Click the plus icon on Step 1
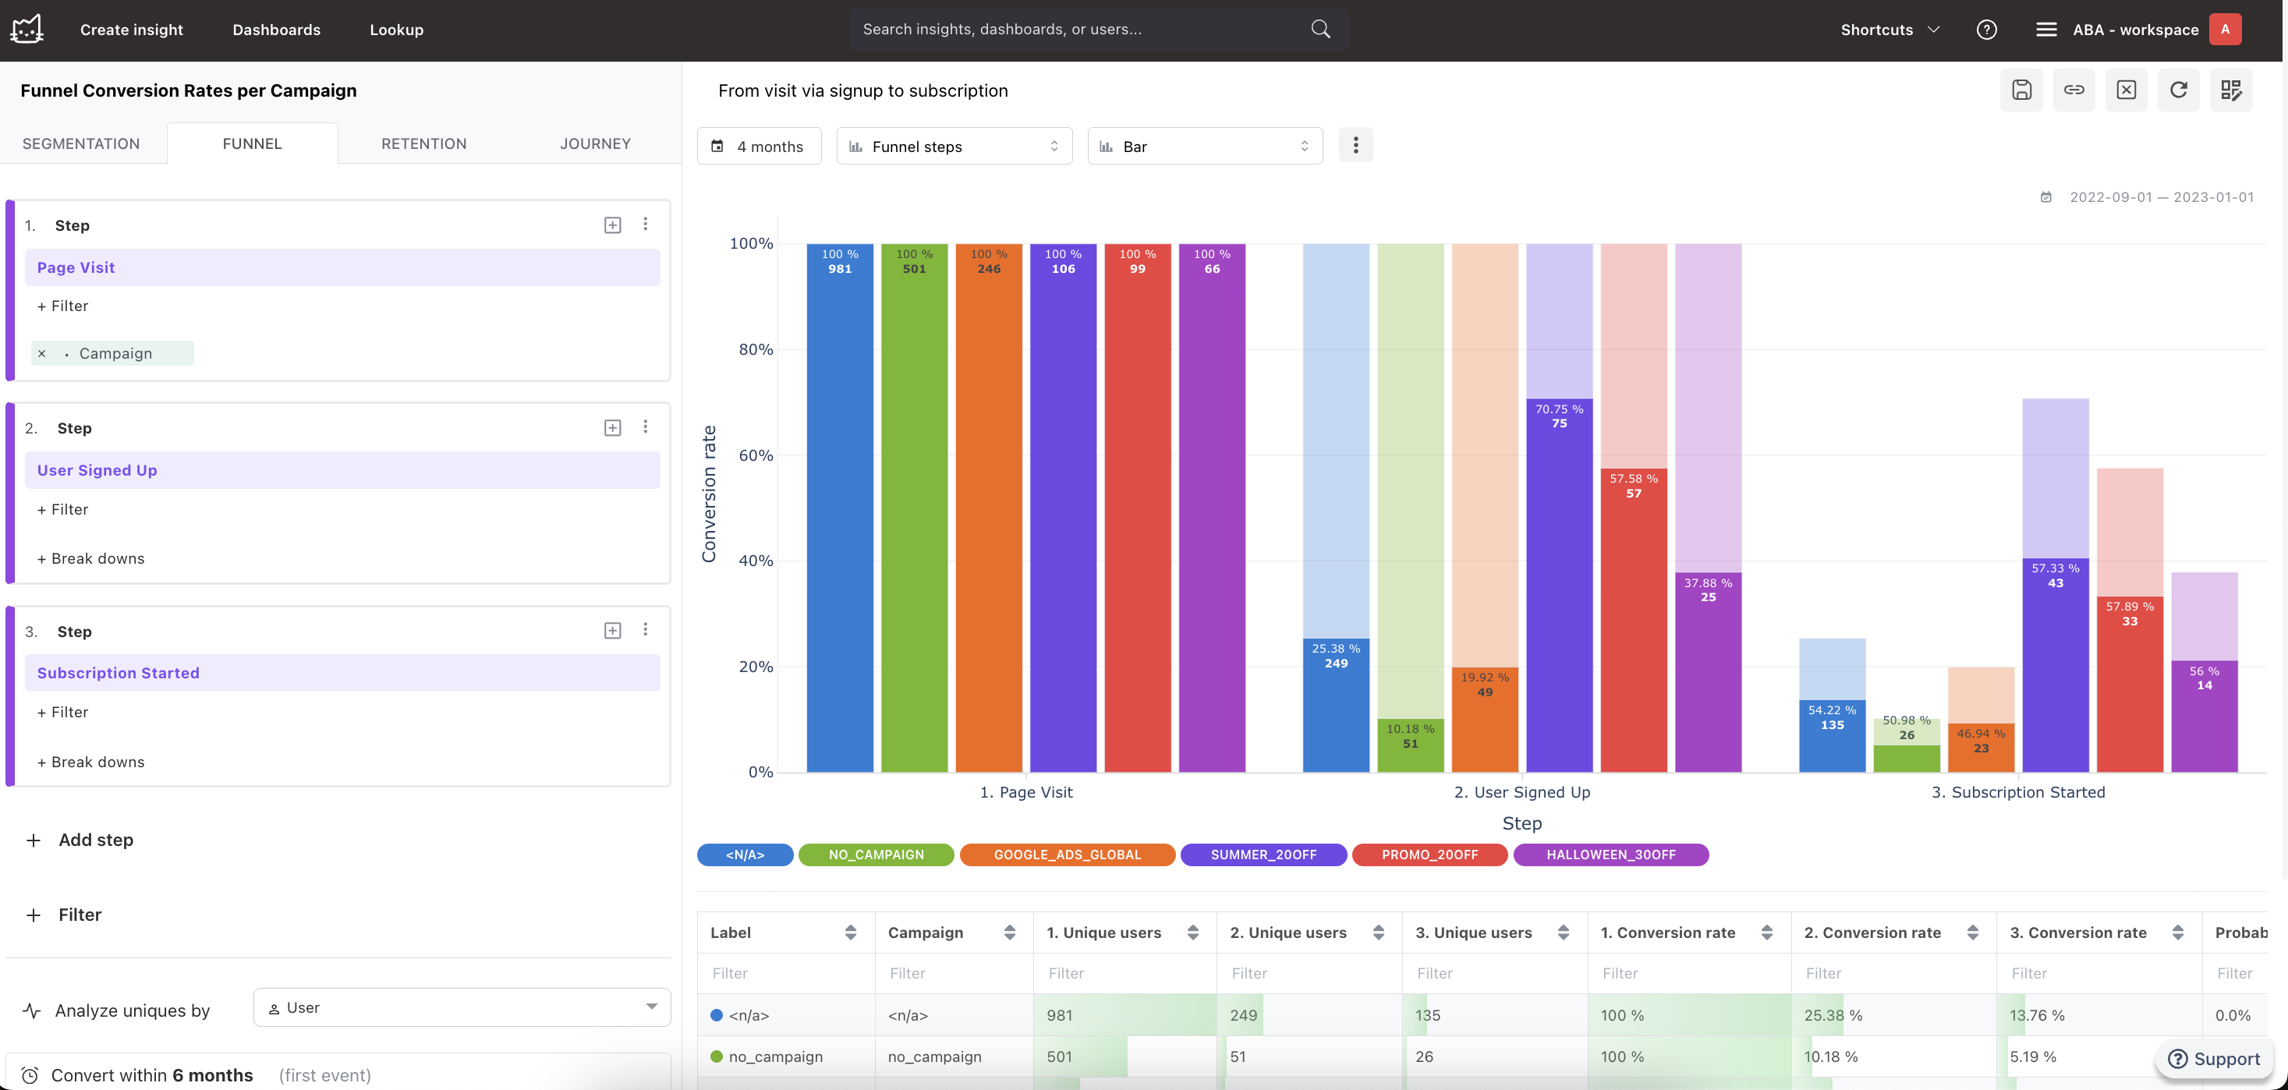2288x1090 pixels. point(613,225)
